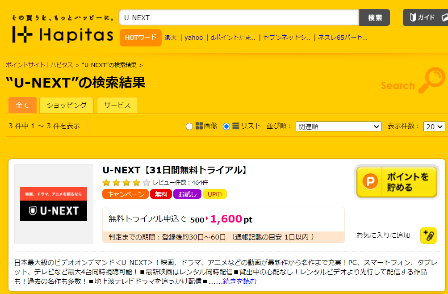Image resolution: width=448 pixels, height=294 pixels.
Task: Click the 1,600 pt point value
Action: click(231, 219)
